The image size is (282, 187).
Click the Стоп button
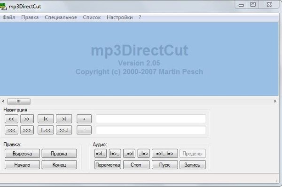(x=136, y=165)
